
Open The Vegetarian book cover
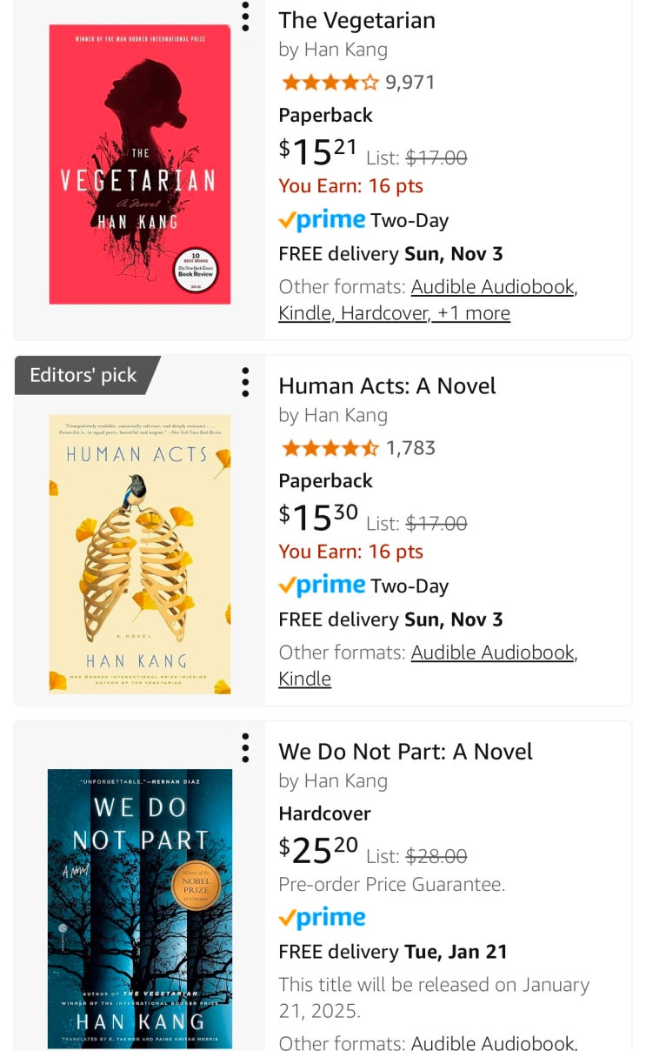[x=140, y=164]
